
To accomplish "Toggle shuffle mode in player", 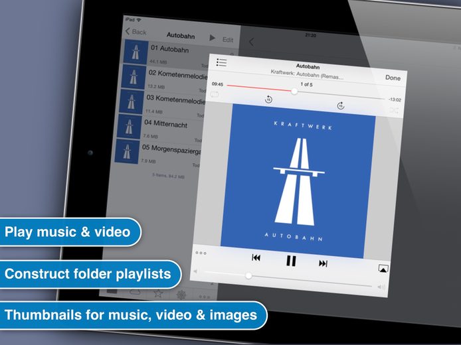I will coord(394,110).
